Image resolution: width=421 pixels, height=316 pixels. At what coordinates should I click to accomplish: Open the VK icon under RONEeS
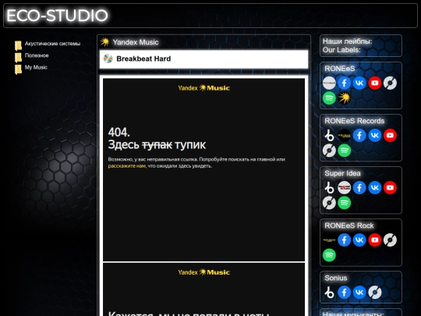359,83
